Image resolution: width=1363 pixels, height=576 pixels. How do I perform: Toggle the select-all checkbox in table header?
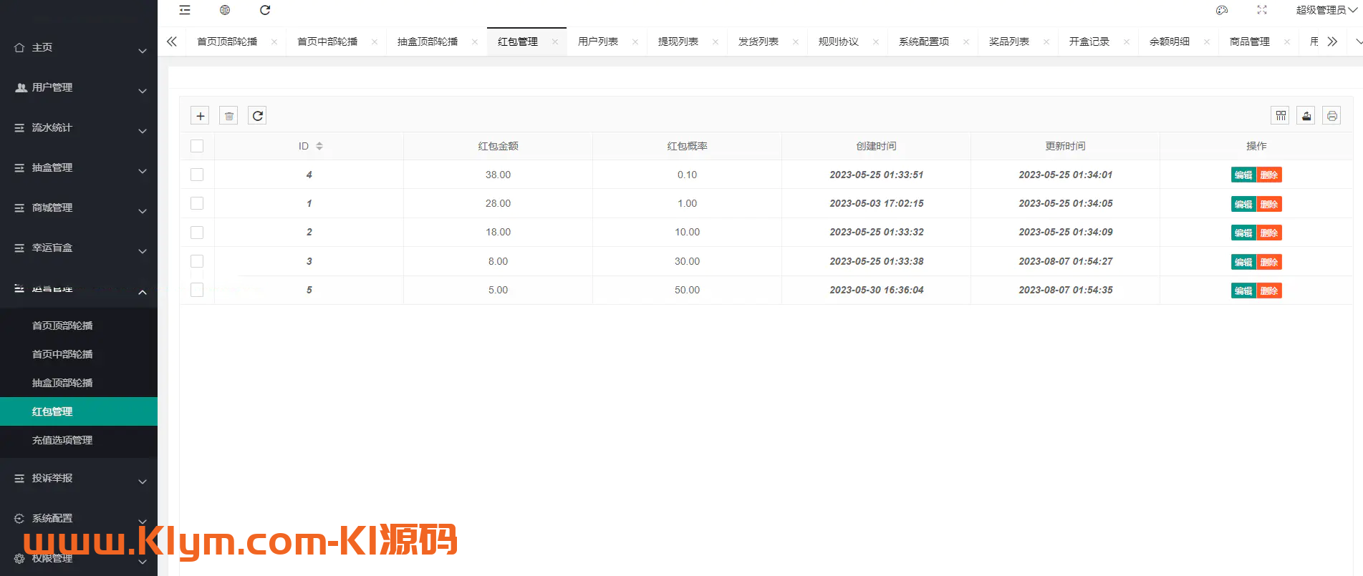pos(197,146)
